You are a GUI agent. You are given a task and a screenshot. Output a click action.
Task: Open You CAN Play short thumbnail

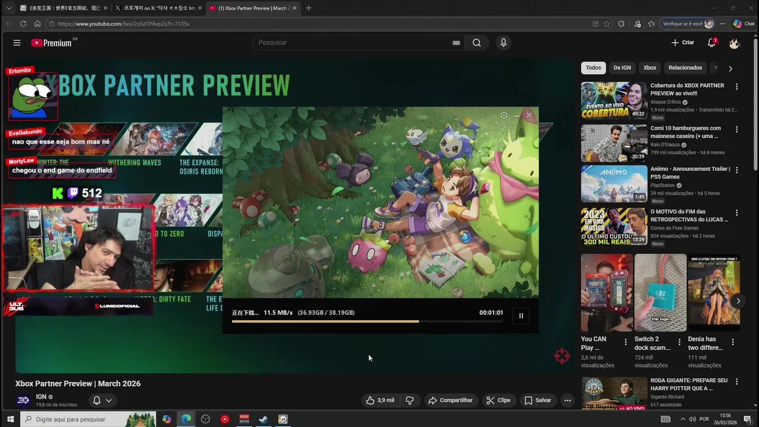pos(607,293)
